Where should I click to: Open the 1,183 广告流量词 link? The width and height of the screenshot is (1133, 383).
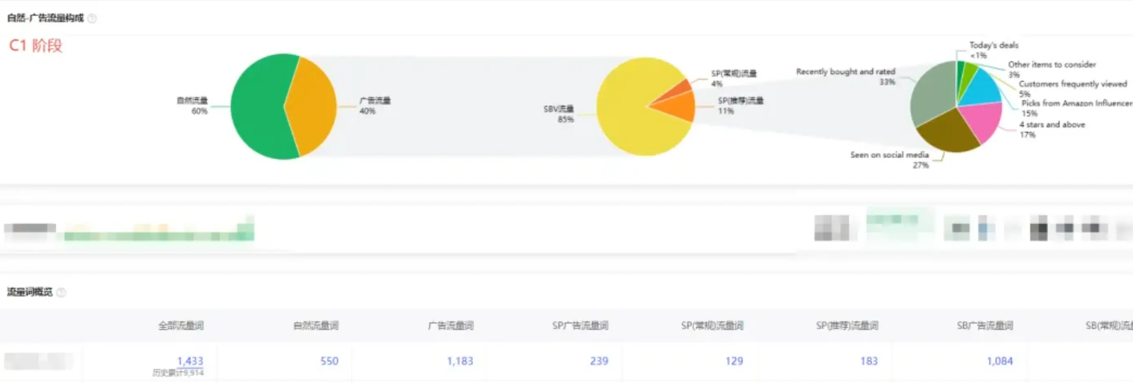point(460,361)
